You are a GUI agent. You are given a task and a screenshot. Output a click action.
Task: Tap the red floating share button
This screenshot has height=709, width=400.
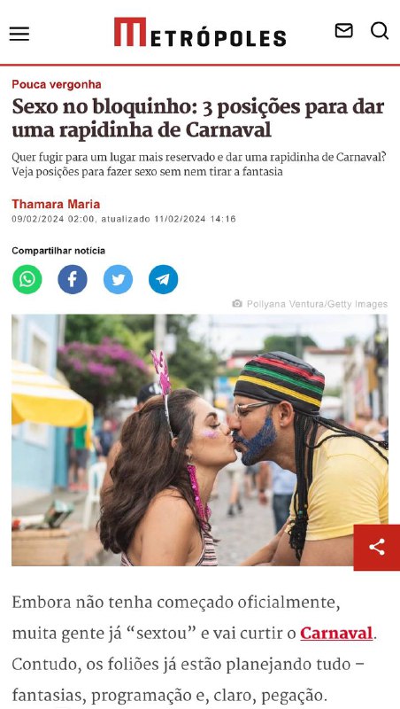pos(376,547)
